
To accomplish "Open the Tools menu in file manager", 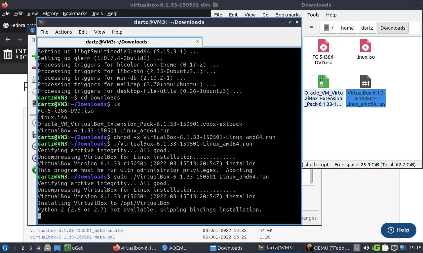I will pos(313,15).
